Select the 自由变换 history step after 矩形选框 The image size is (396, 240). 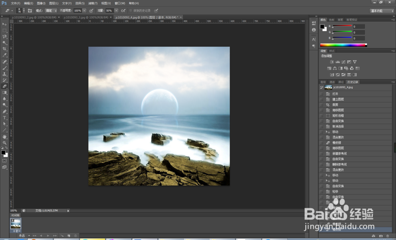click(x=355, y=121)
